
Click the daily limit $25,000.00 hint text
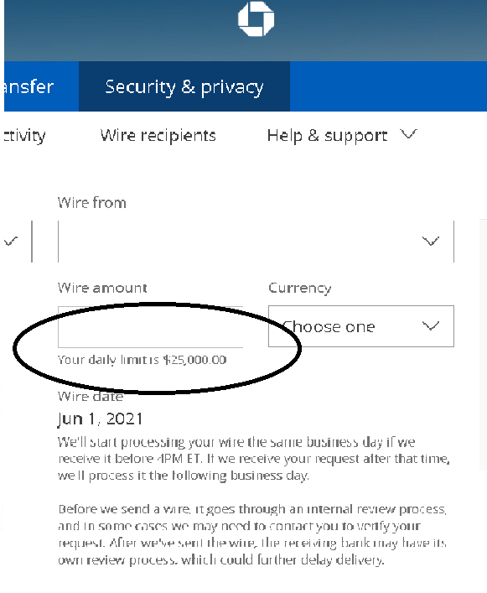(142, 360)
